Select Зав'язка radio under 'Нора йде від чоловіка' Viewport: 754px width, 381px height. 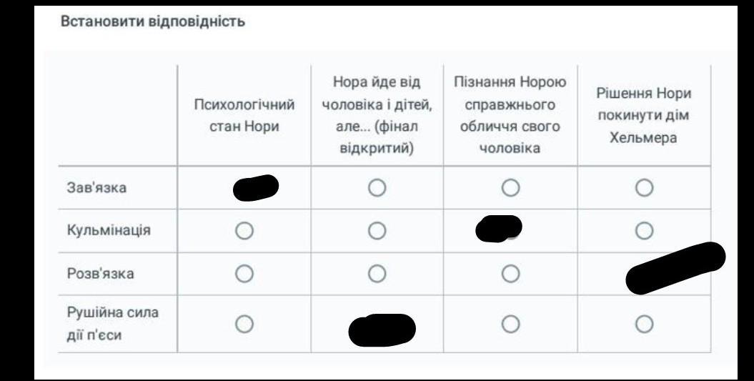377,188
